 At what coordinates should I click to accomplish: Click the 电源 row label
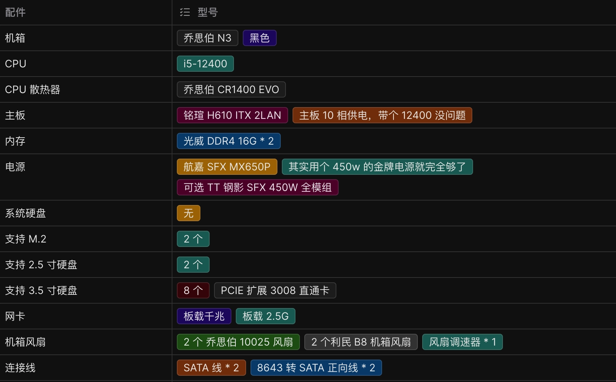click(x=15, y=167)
